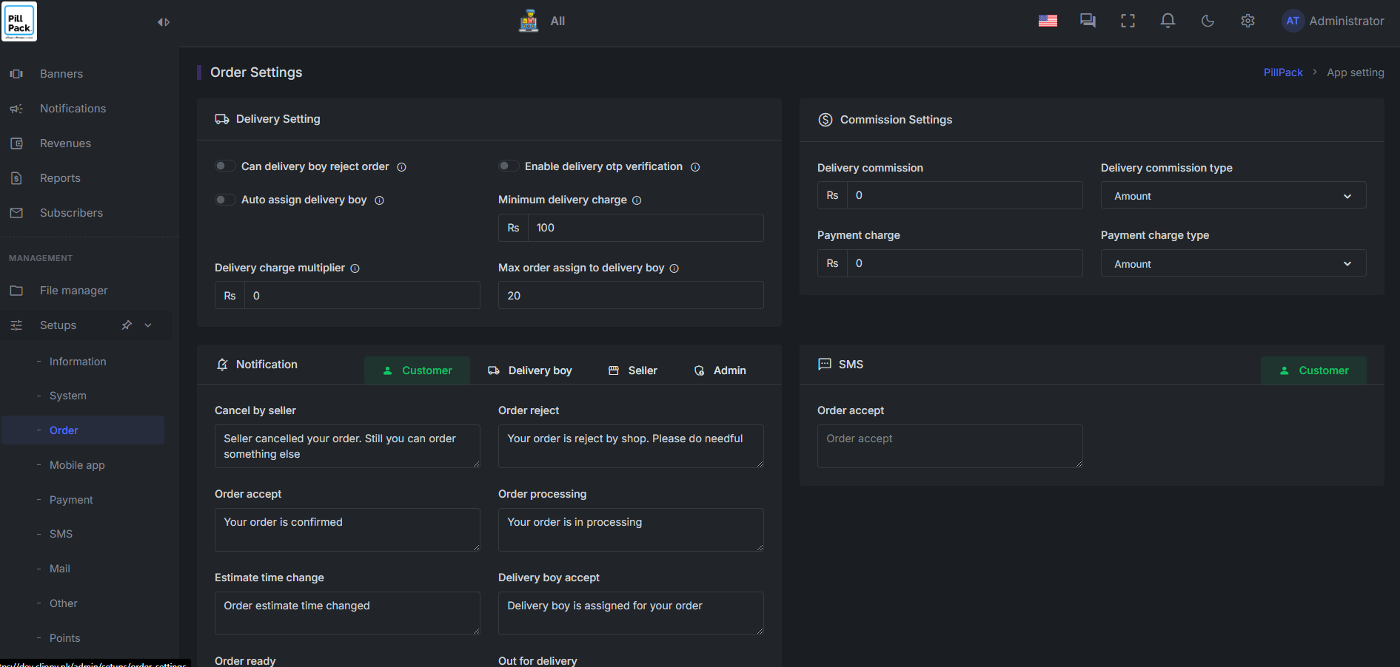Viewport: 1400px width, 667px height.
Task: Enter fullscreen using the expand icon
Action: pyautogui.click(x=1128, y=21)
